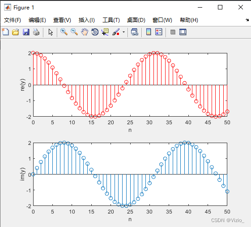Open the 帮助(H) menu
The width and height of the screenshot is (251, 227).
[x=189, y=20]
